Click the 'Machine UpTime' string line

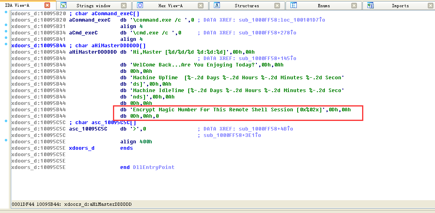point(237,78)
